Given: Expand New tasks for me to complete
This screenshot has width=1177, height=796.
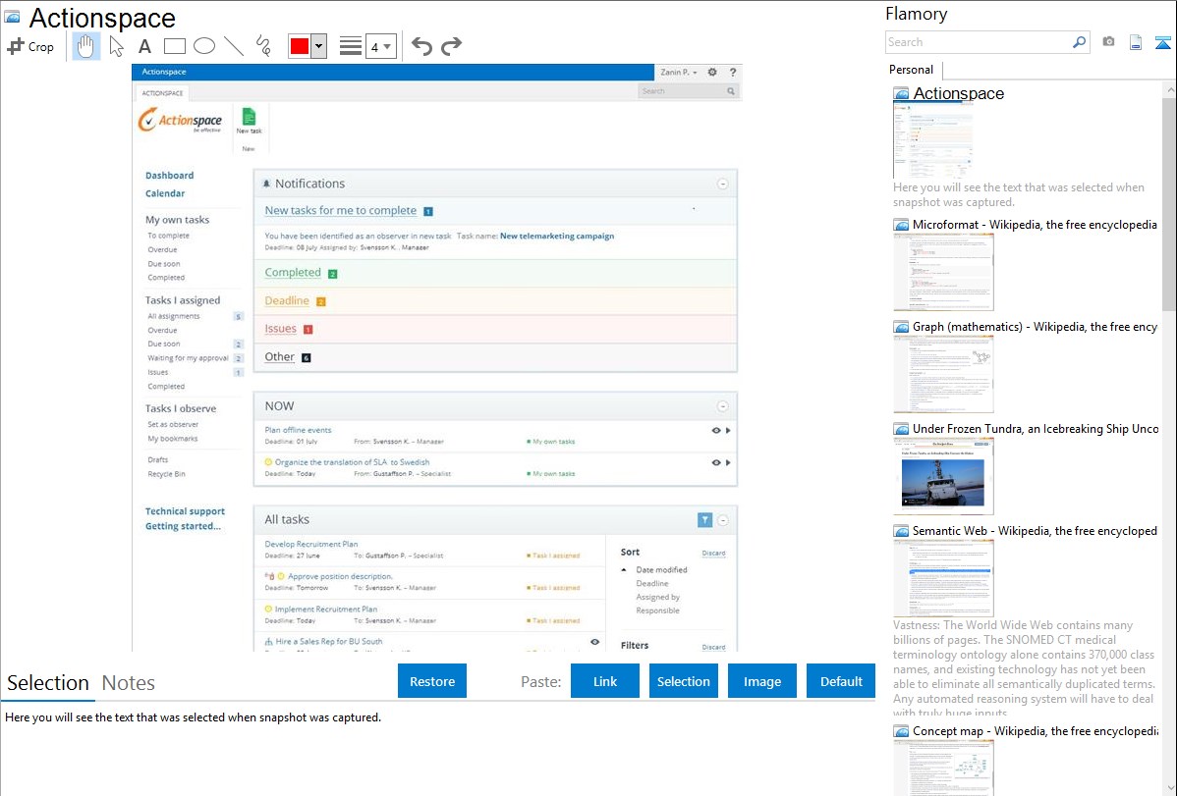Looking at the screenshot, I should click(x=341, y=211).
